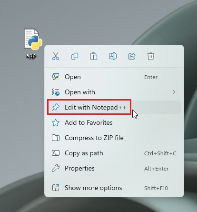Click the Rename icon
Screen dimensions: 197x212
point(113,56)
